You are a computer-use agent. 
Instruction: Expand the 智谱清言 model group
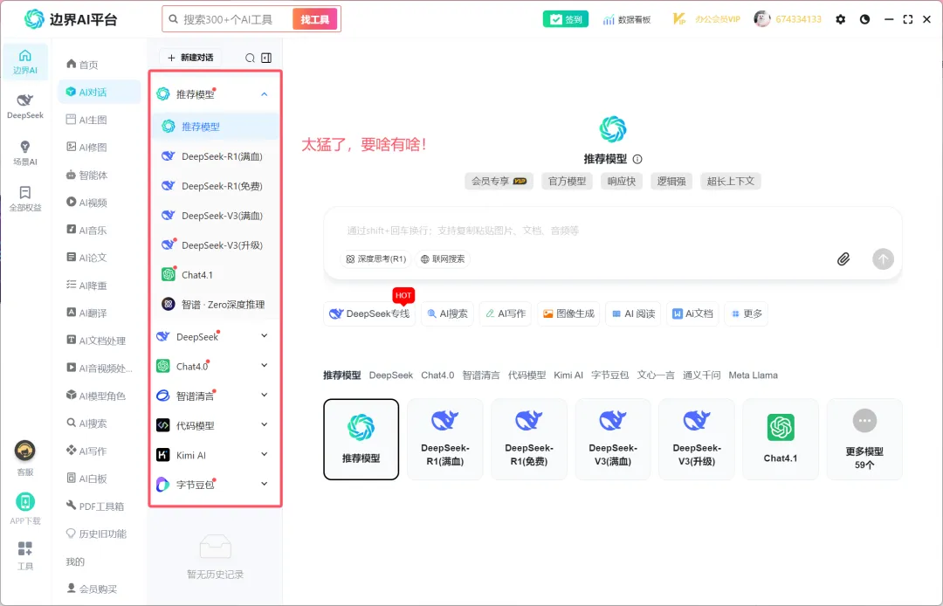pyautogui.click(x=264, y=395)
